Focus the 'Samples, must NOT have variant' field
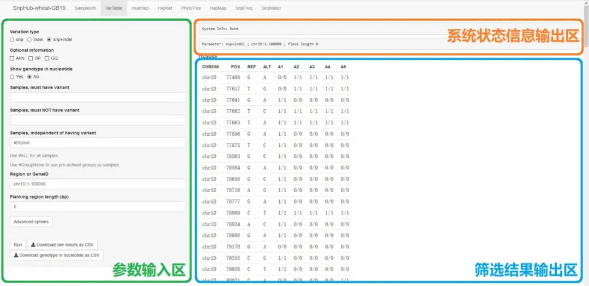The image size is (589, 286). (98, 120)
